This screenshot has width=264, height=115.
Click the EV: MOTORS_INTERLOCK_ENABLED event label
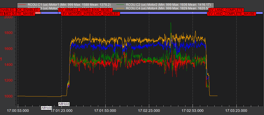(x=90, y=14)
